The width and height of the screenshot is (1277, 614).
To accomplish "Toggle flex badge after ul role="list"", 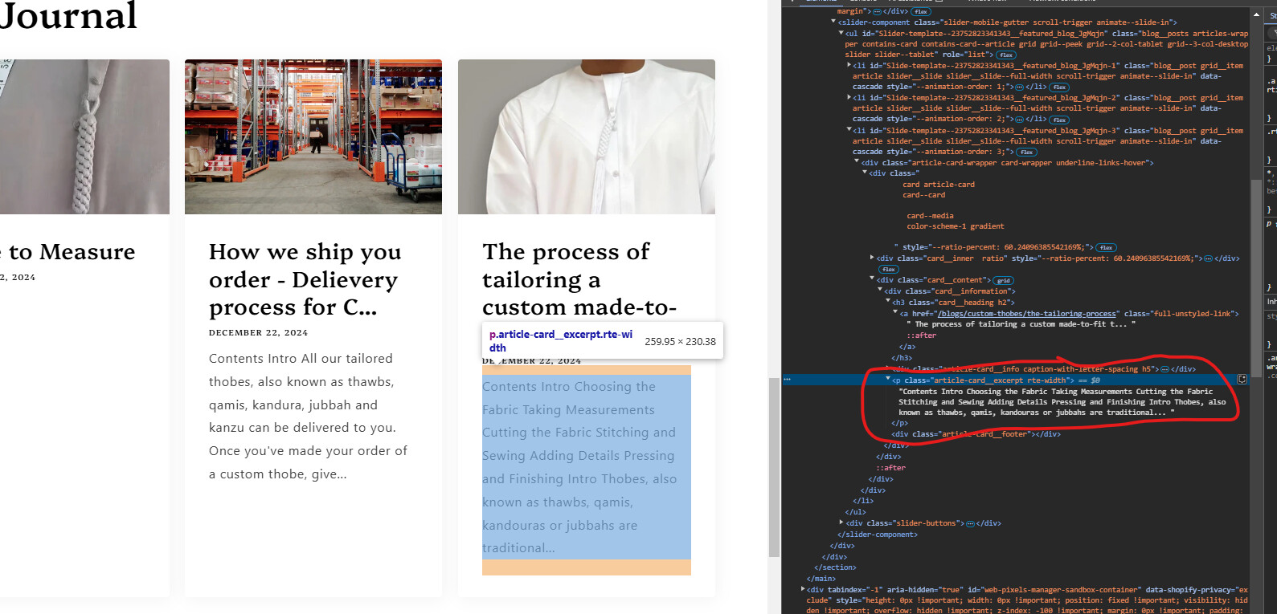I will [x=1006, y=55].
